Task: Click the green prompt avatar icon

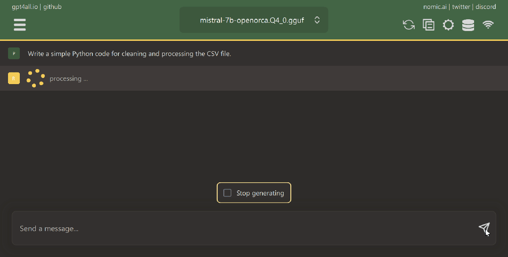Action: click(x=14, y=53)
